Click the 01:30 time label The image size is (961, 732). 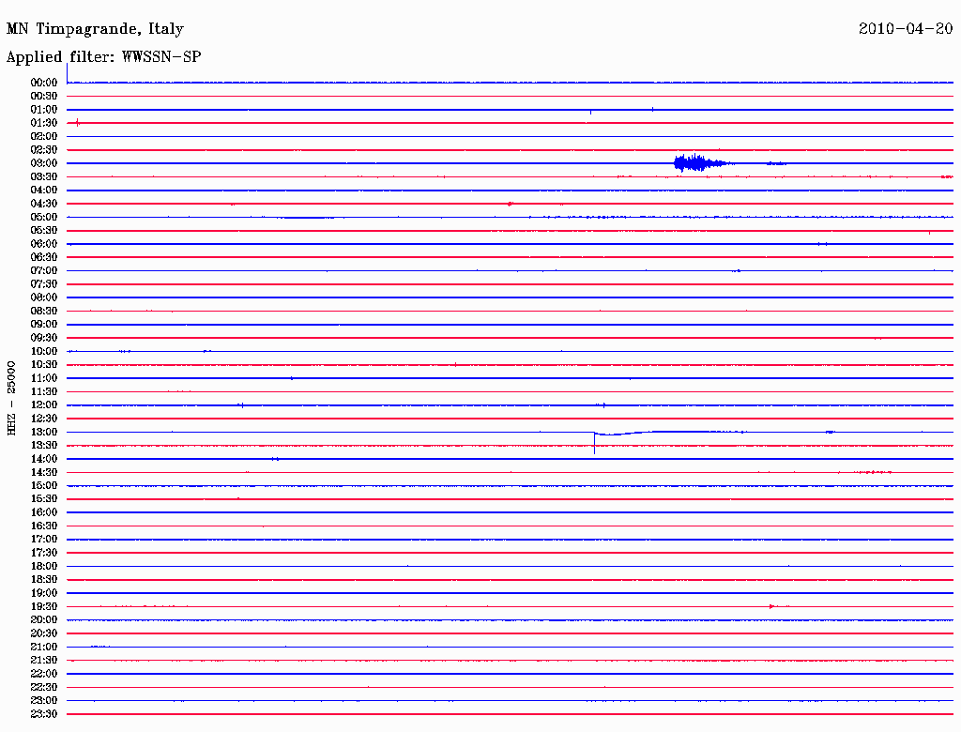click(x=44, y=123)
